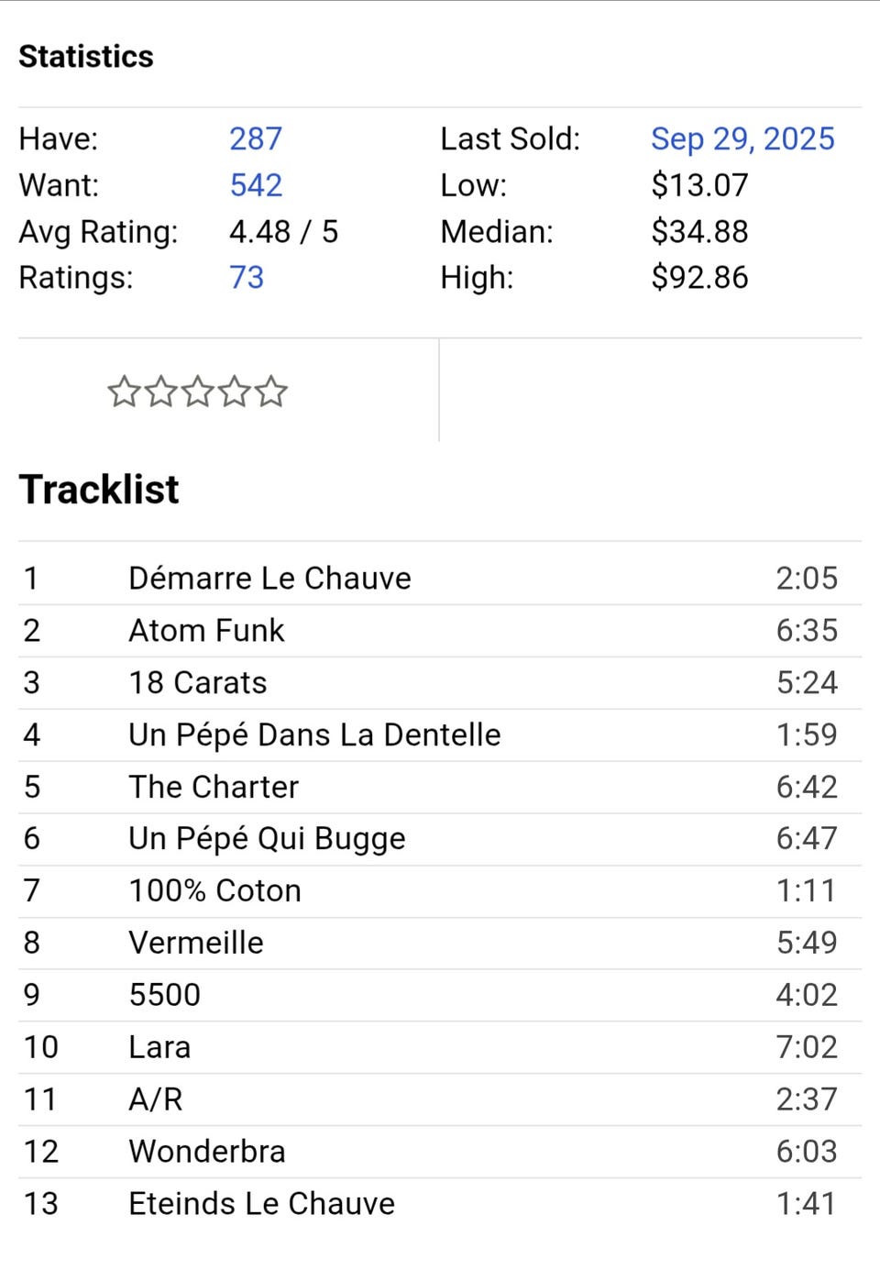
Task: View the 73 ratings link
Action: [246, 278]
